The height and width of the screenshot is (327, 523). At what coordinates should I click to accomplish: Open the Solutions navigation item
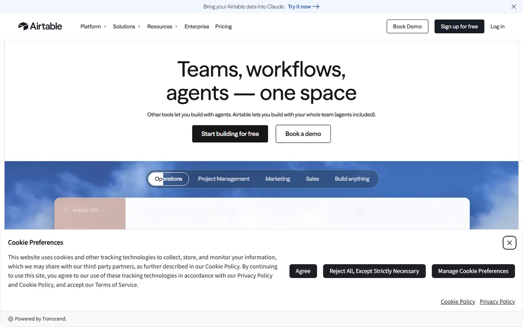coord(124,27)
